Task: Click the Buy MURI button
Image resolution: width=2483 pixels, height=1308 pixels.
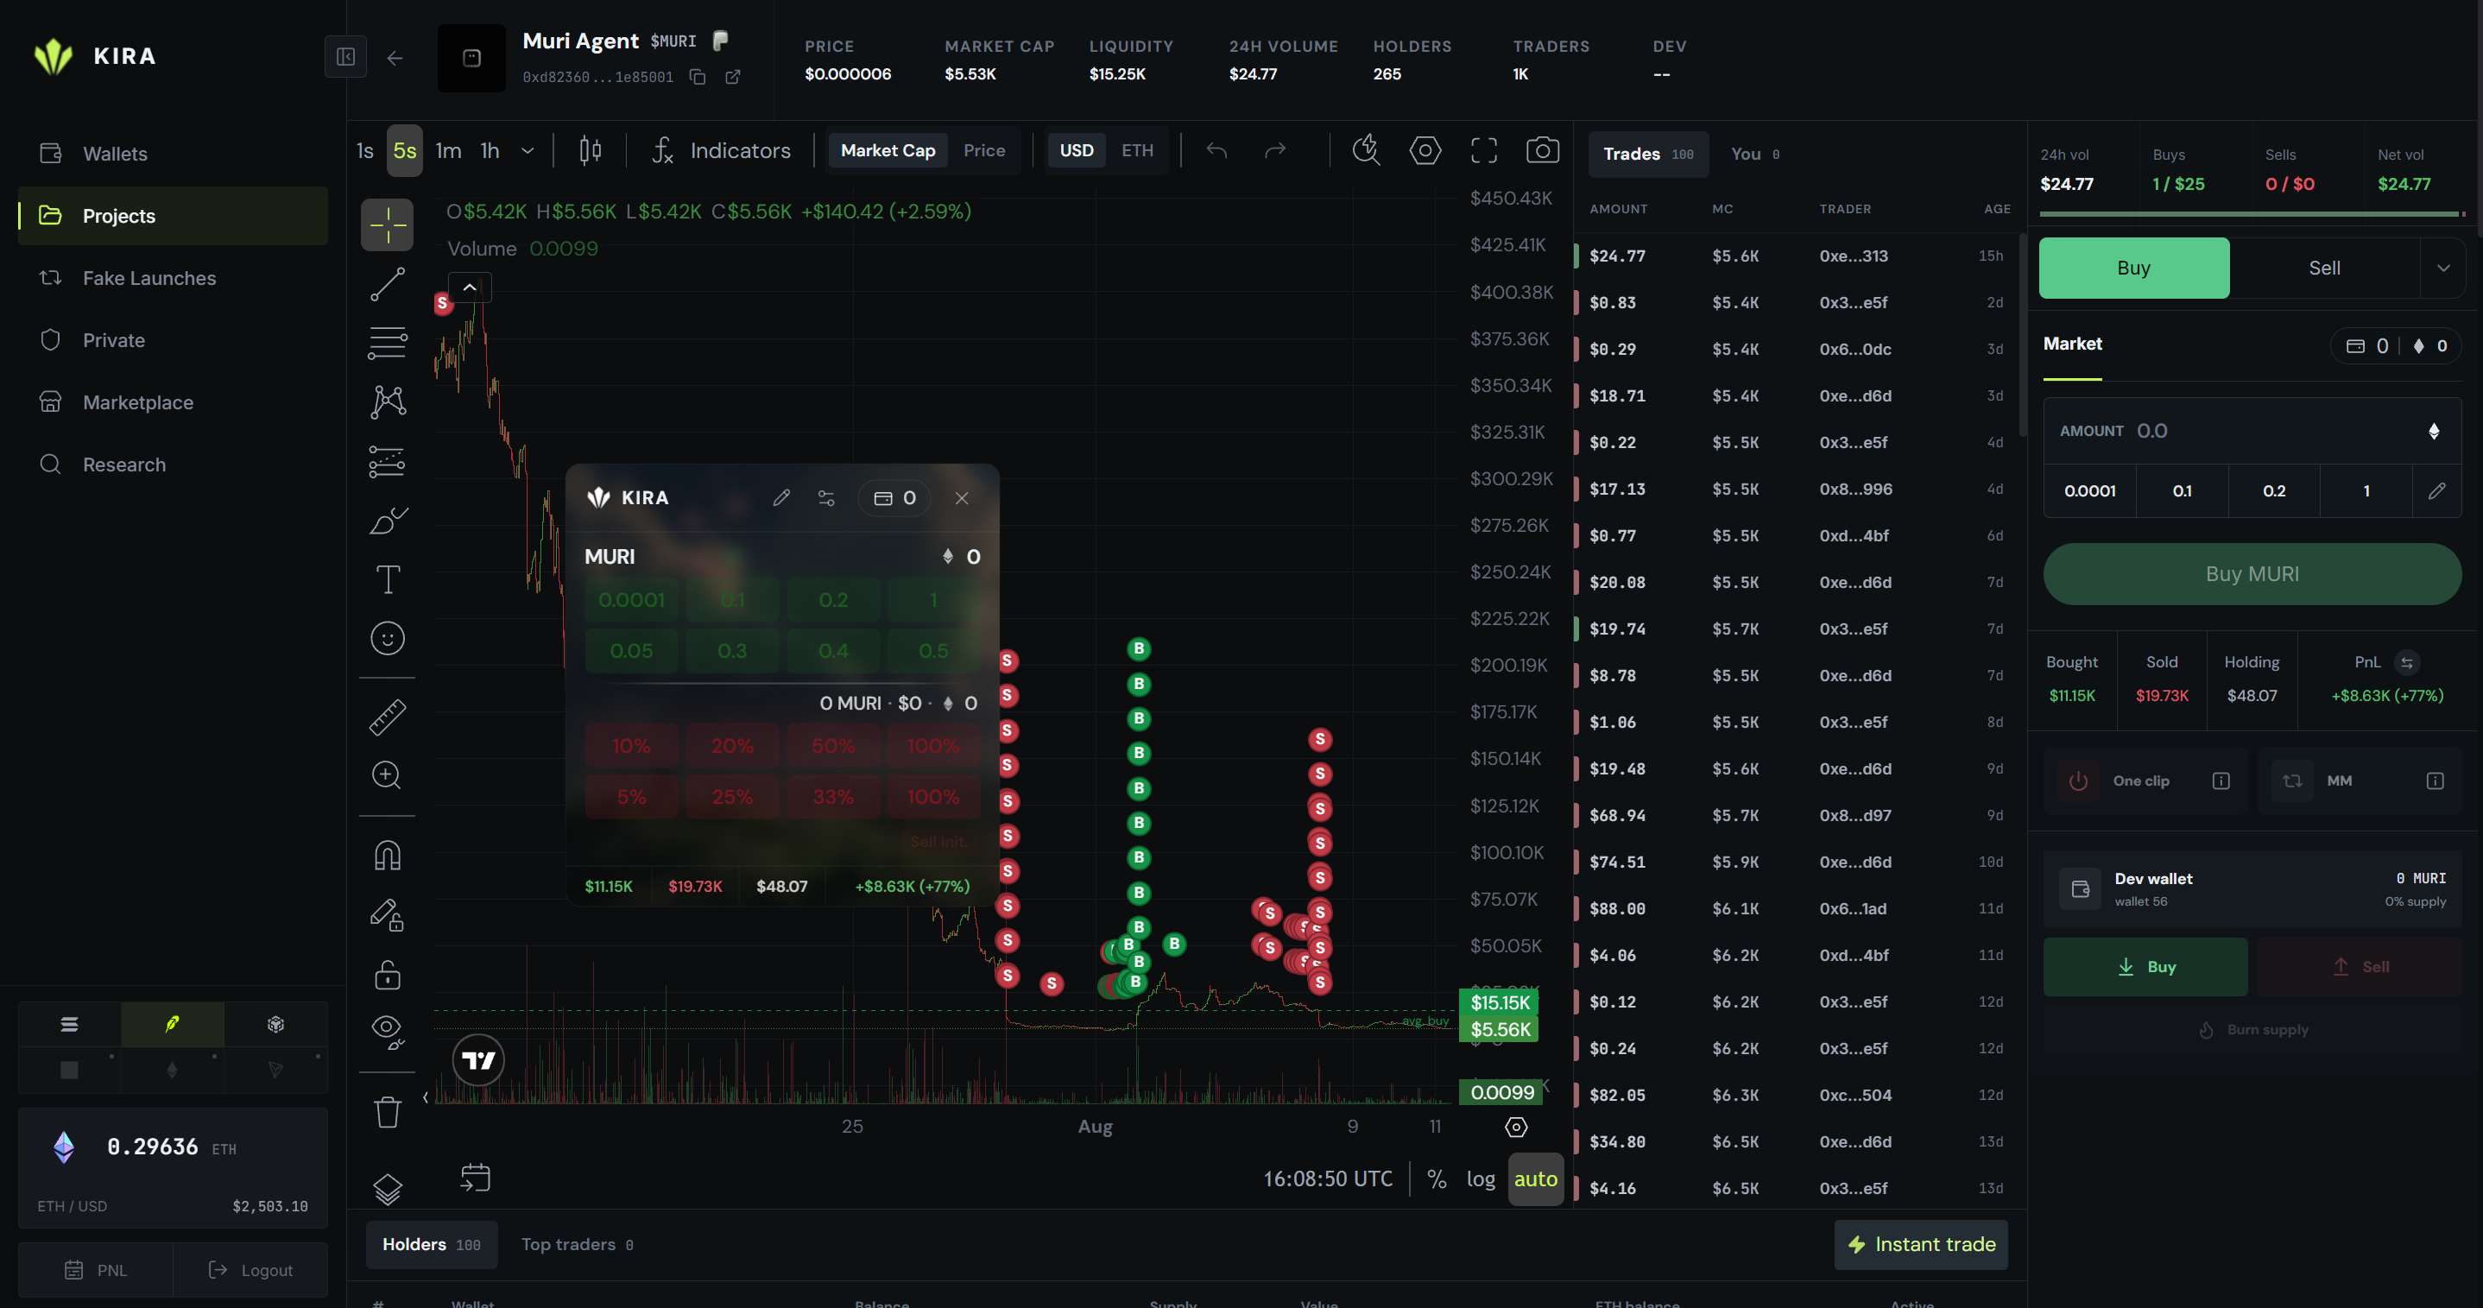Action: [x=2252, y=573]
